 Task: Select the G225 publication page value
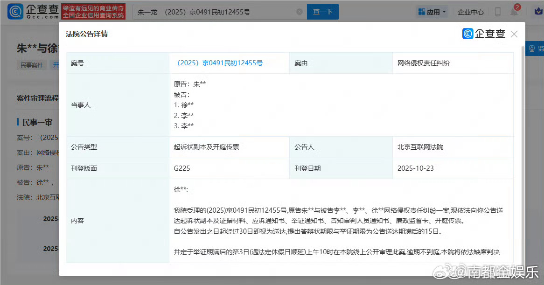click(182, 168)
